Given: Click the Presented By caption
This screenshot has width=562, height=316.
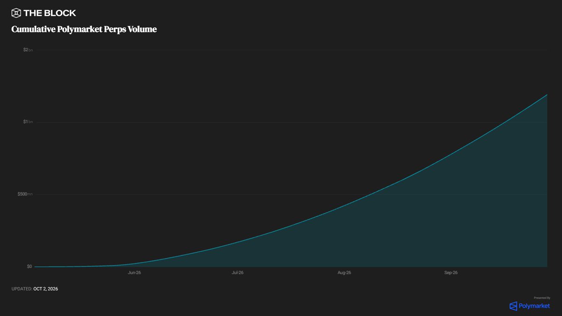Looking at the screenshot, I should click(542, 298).
